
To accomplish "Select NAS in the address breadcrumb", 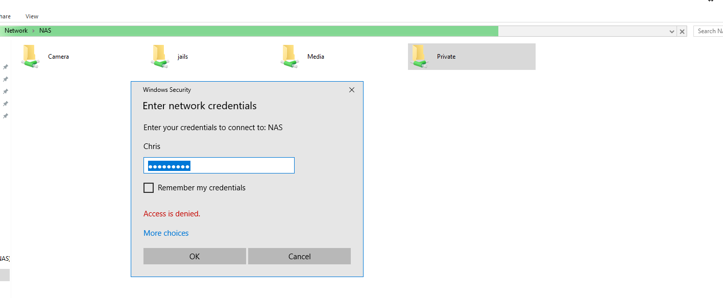I will 45,31.
